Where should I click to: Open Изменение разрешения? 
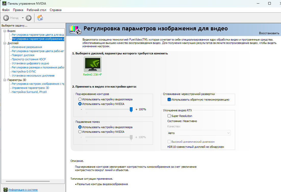click(x=27, y=47)
